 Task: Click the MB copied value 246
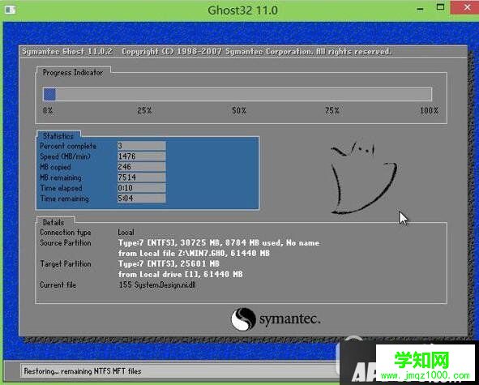(x=142, y=166)
